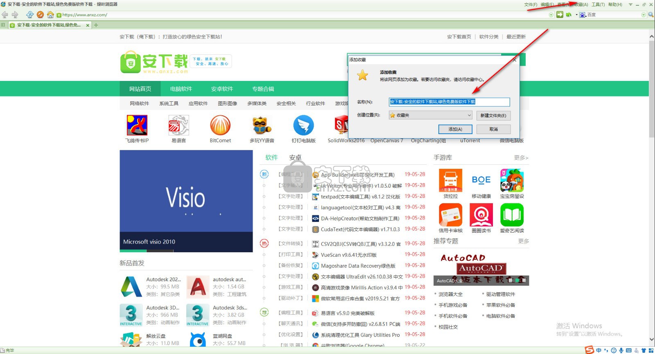Toggle Chinese input mode 中 indicator
655x354 pixels.
click(599, 350)
